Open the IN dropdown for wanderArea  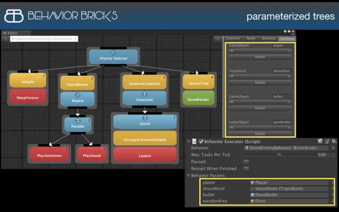(x=260, y=128)
